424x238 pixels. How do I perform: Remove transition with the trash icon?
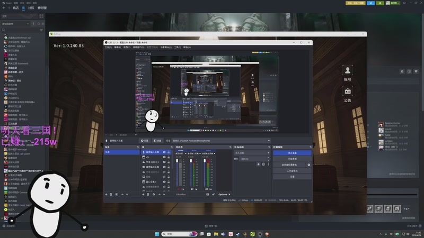(x=263, y=164)
